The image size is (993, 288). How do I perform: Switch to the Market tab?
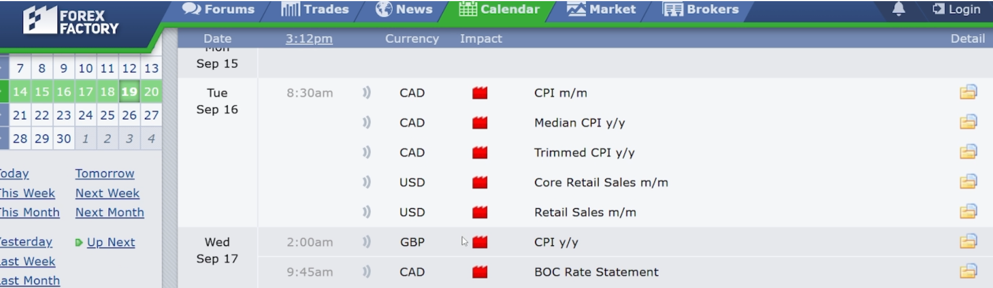pyautogui.click(x=601, y=9)
